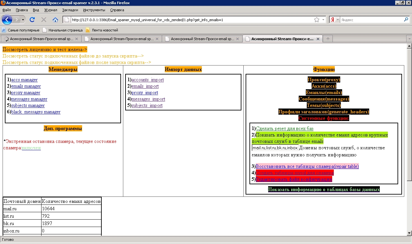Open the accs manager link

(x=24, y=80)
